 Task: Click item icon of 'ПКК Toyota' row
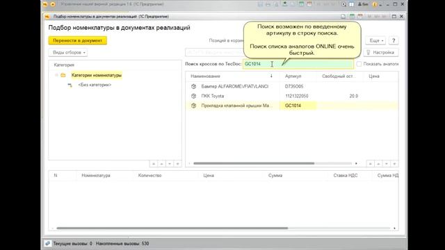pos(193,96)
